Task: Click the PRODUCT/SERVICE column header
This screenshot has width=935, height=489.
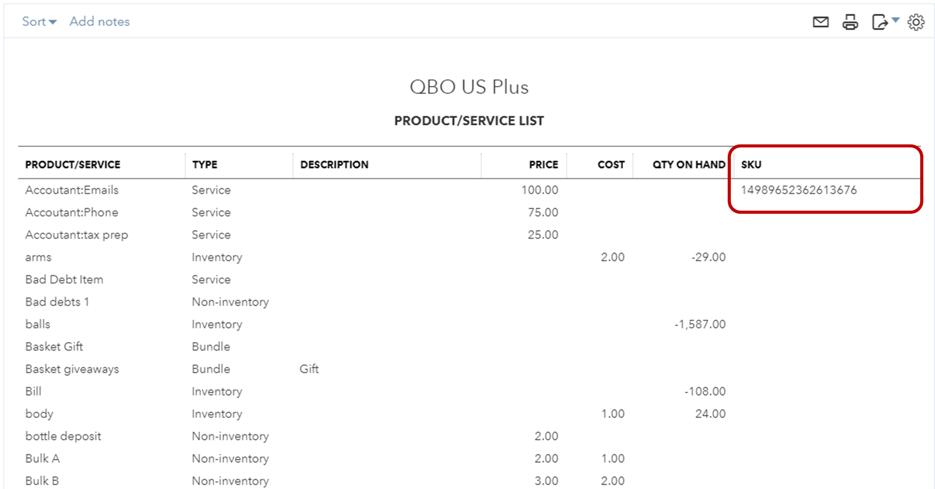Action: 73,164
